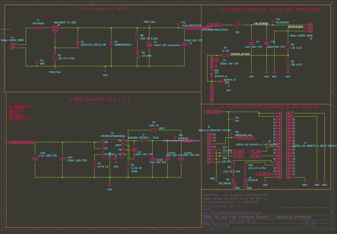Select +12V_REVERSE_PROTECTED label in buck section
The width and height of the screenshot is (337, 234).
pos(21,142)
